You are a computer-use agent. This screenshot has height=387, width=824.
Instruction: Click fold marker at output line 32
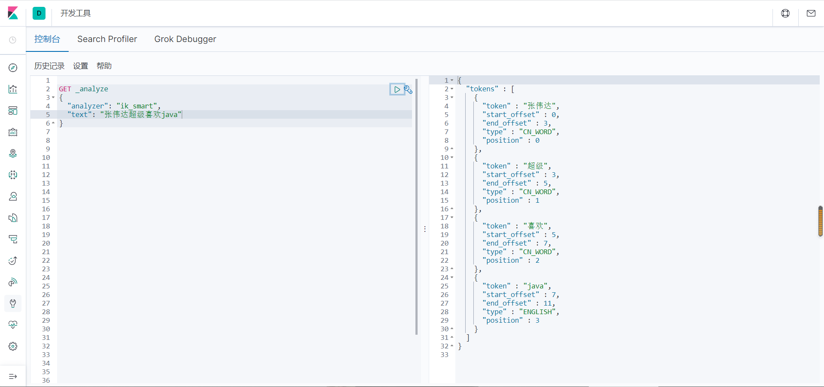pyautogui.click(x=452, y=346)
